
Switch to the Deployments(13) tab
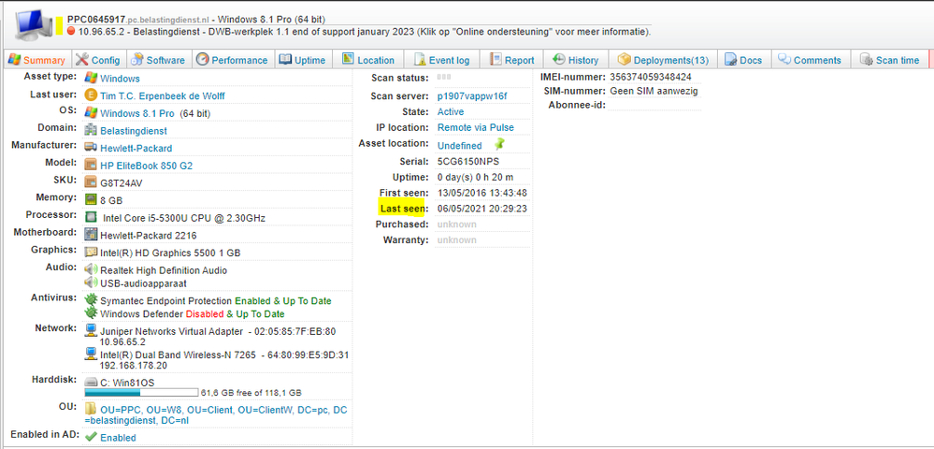point(662,60)
